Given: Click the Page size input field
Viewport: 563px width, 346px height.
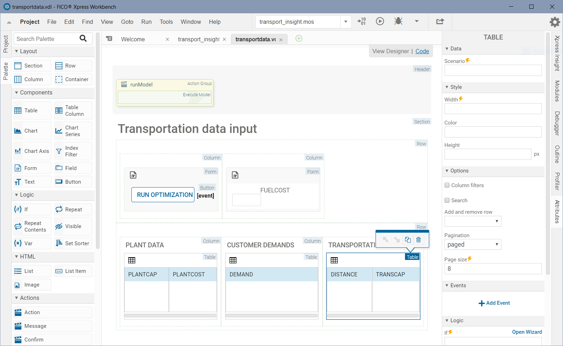Looking at the screenshot, I should pos(493,269).
